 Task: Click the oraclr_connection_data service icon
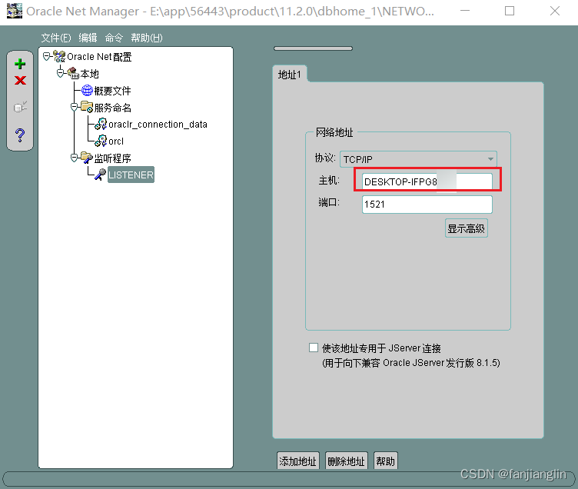(x=101, y=124)
